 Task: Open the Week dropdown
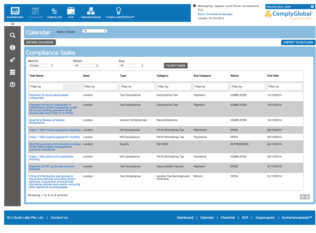pyautogui.click(x=86, y=65)
